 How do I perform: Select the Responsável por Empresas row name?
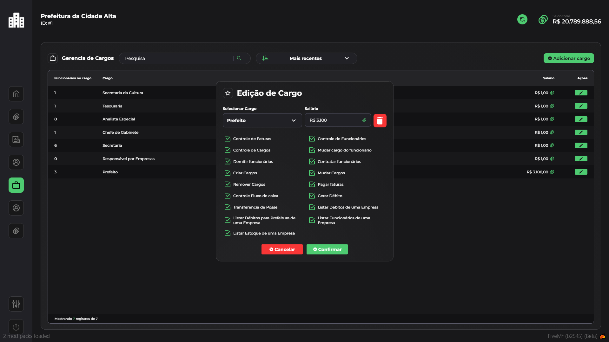[x=128, y=159]
